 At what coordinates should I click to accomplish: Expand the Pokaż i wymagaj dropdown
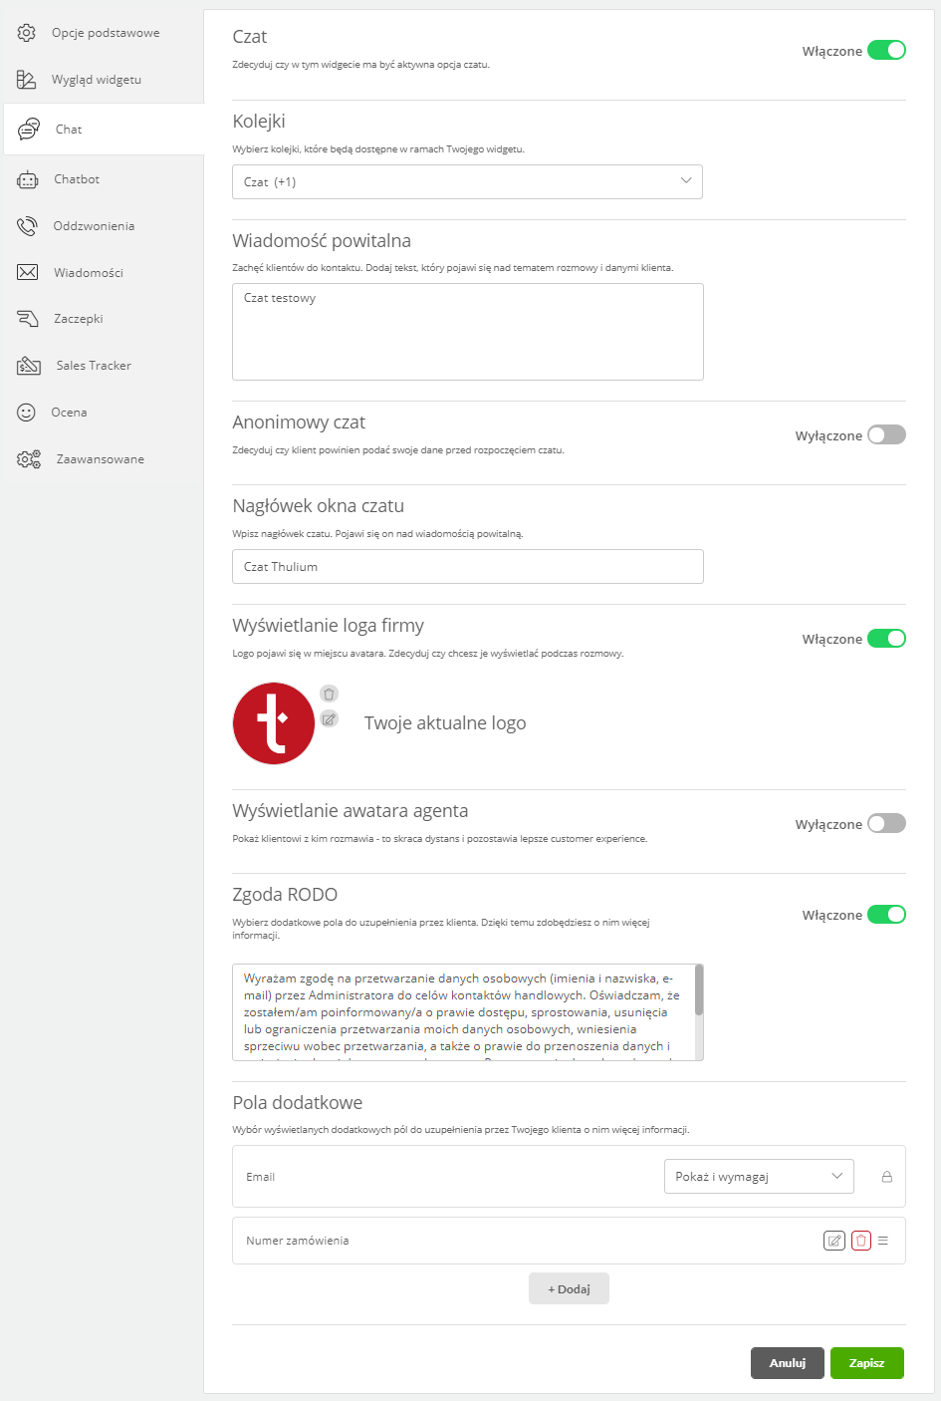pos(759,1177)
